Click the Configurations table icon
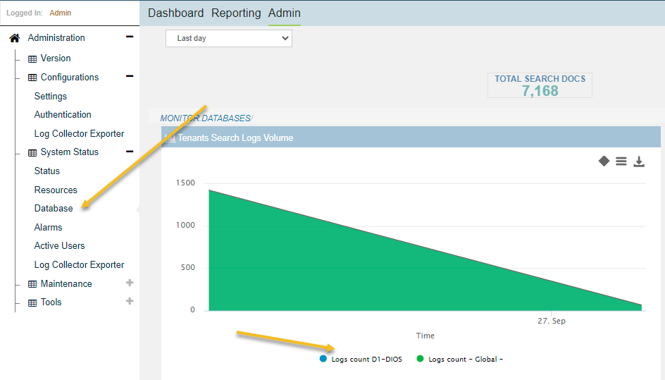This screenshot has width=665, height=380. (x=32, y=78)
